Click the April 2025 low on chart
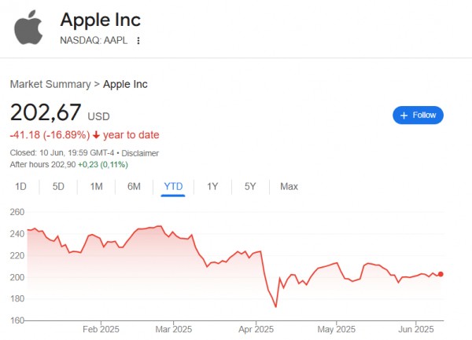Screen dimensions: 472x340 (x=275, y=305)
